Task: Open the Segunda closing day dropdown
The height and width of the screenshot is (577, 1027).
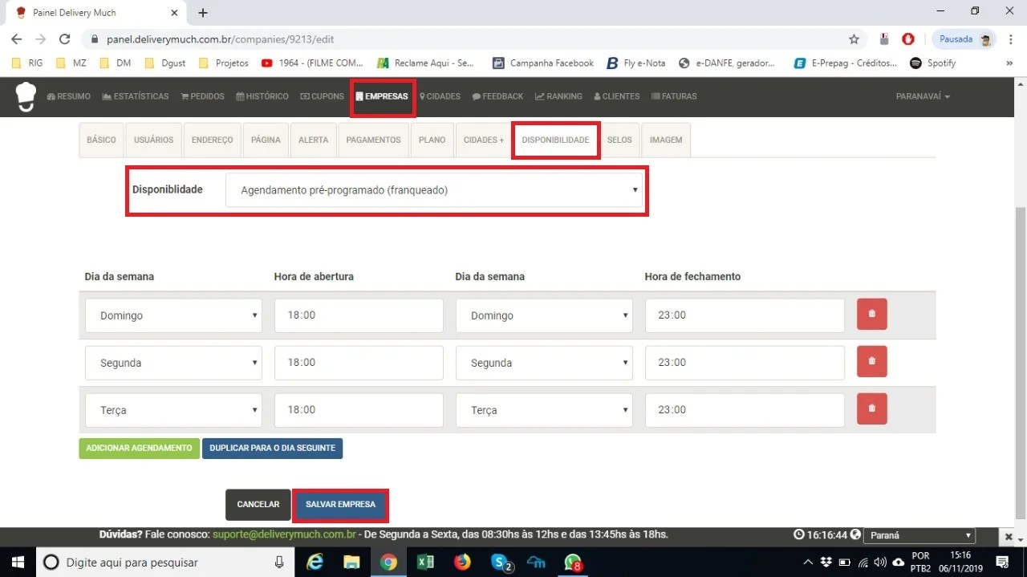Action: pos(544,363)
